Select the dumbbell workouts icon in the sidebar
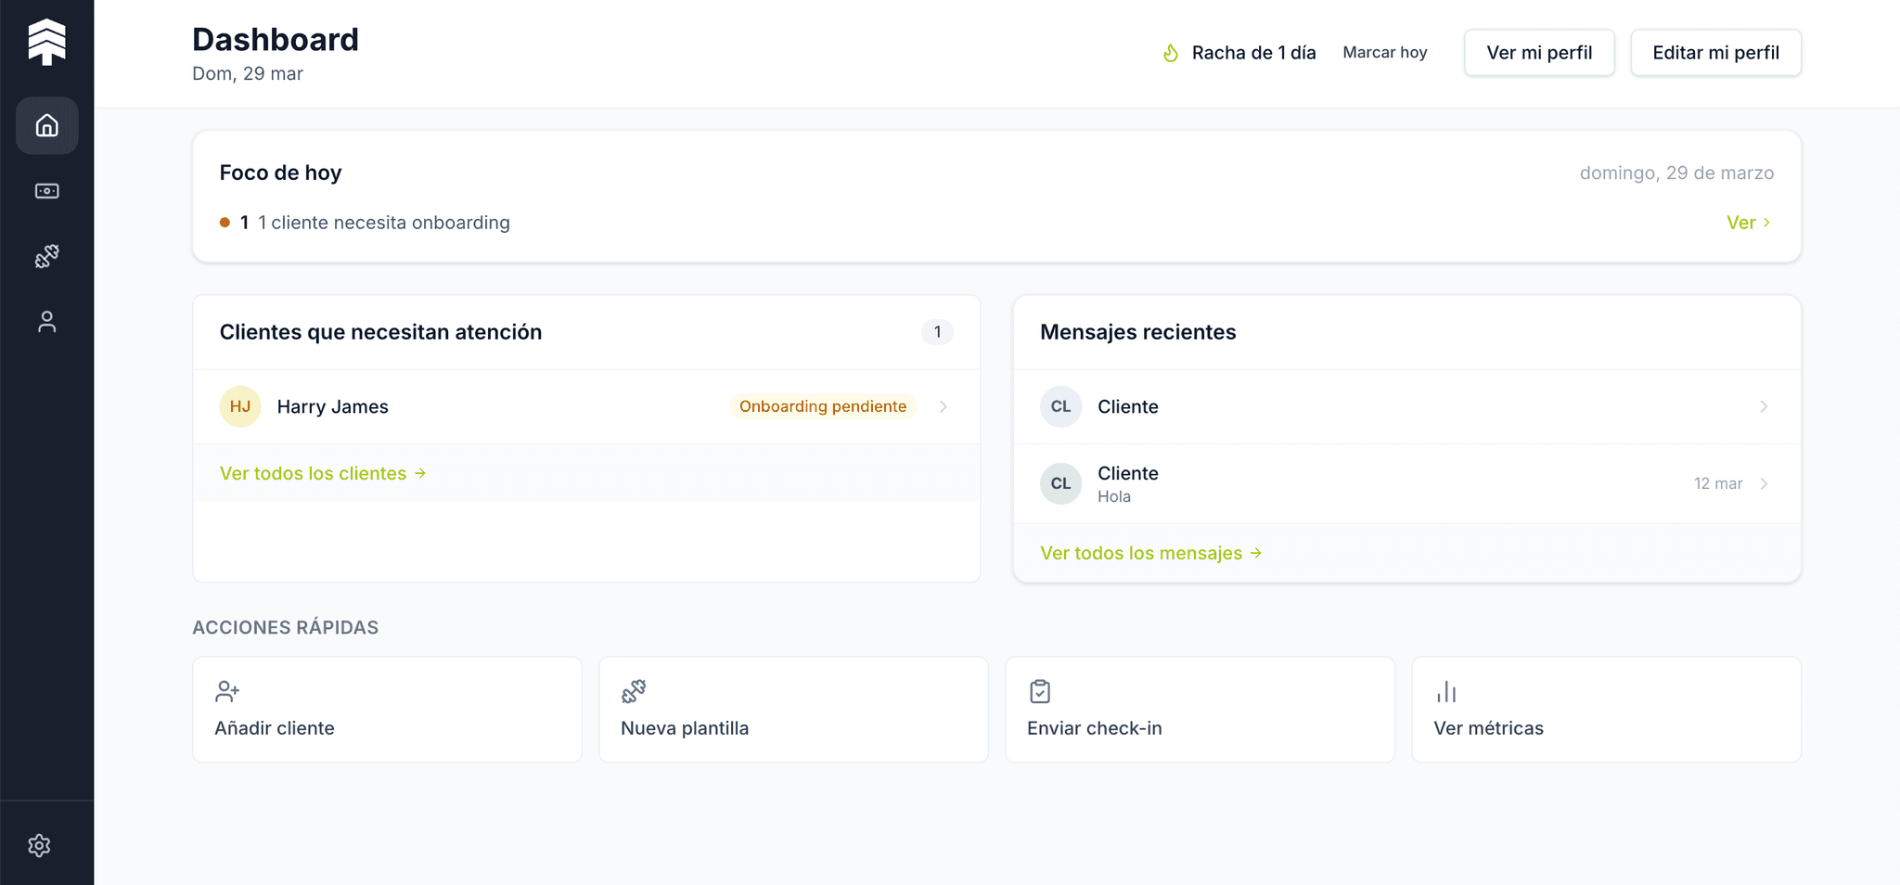1900x885 pixels. [46, 256]
